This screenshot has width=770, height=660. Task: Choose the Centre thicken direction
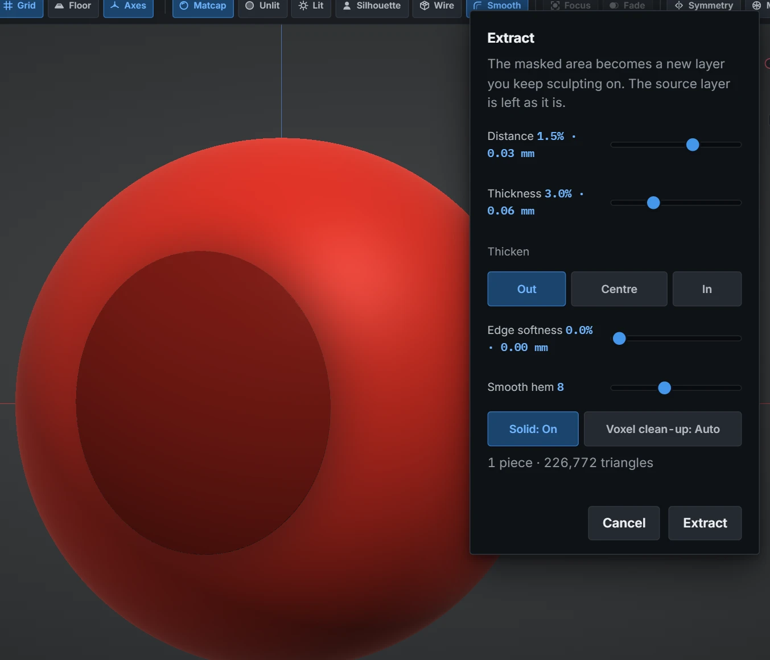tap(619, 289)
